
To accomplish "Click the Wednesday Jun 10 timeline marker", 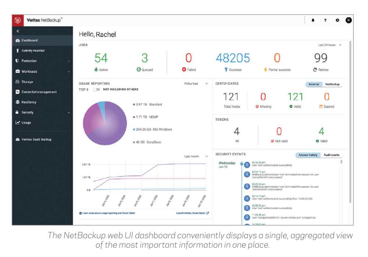I will pos(241,164).
